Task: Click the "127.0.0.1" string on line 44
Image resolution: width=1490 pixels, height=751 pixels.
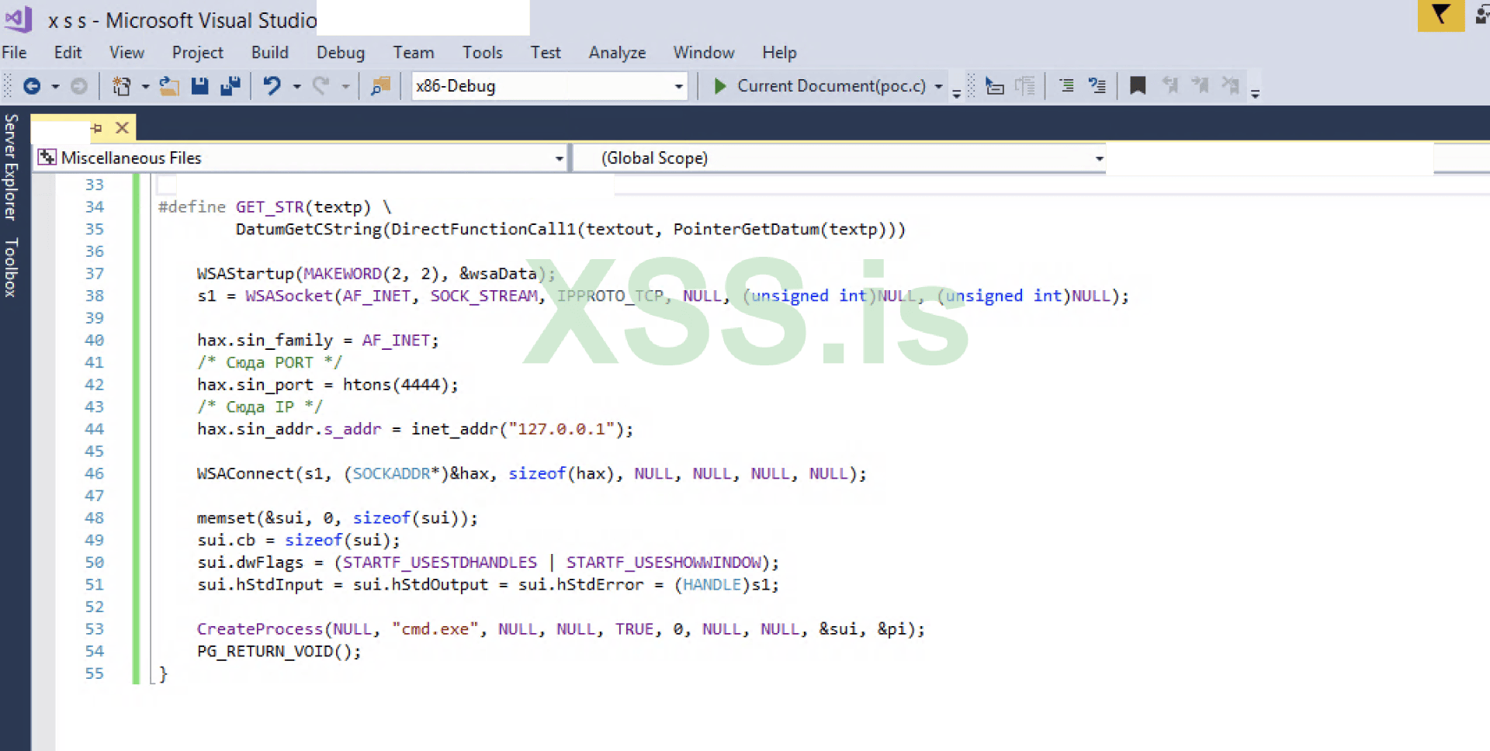Action: click(x=561, y=429)
